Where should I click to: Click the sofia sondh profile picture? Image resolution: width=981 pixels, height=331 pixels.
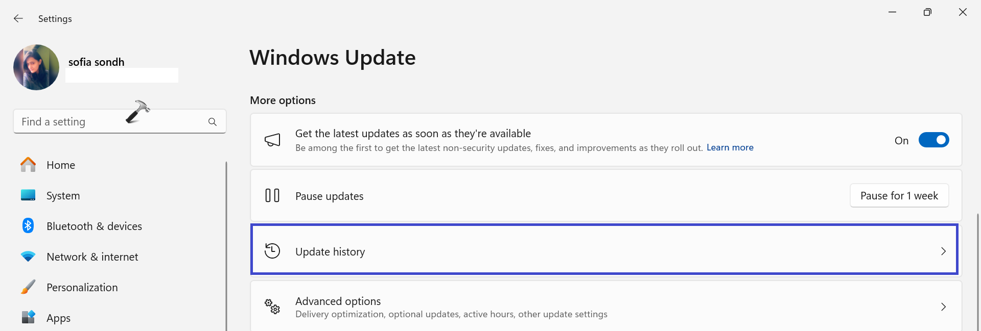click(36, 67)
